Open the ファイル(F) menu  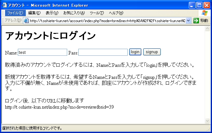pos(15,13)
